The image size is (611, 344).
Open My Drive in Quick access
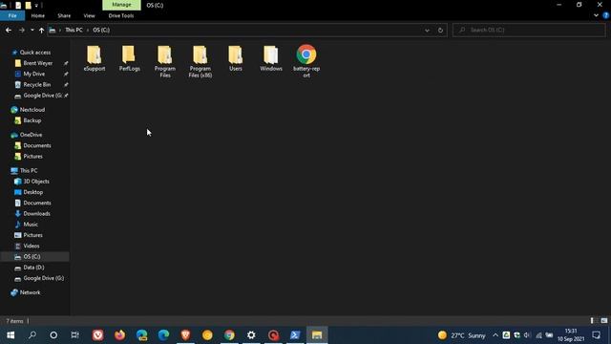click(x=34, y=74)
